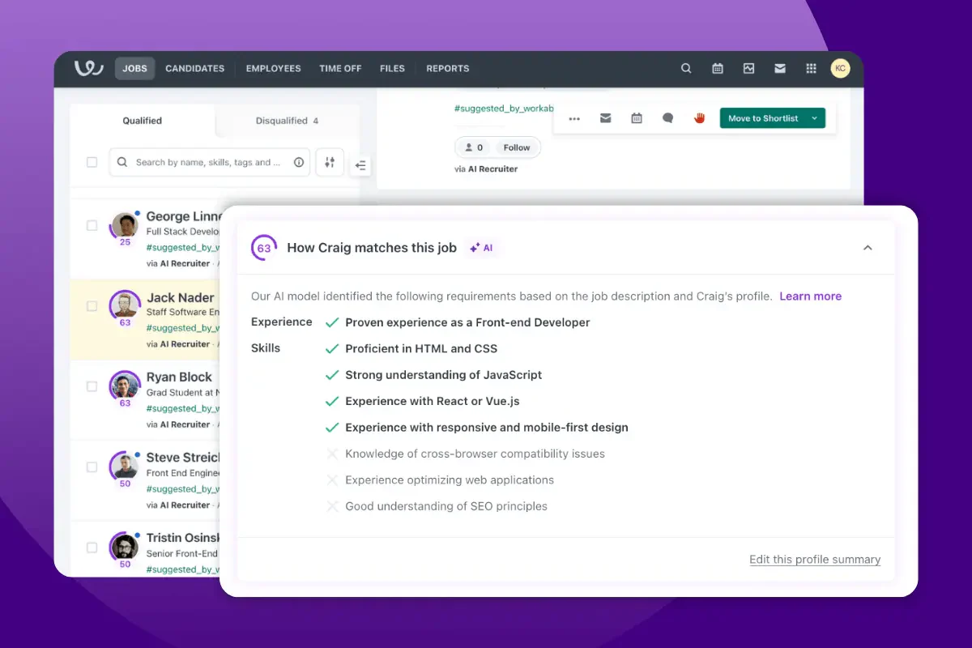This screenshot has height=648, width=972.
Task: Open the apps grid icon in navbar
Action: (x=811, y=69)
